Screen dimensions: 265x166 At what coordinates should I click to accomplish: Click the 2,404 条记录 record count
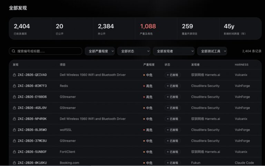pyautogui.click(x=252, y=51)
